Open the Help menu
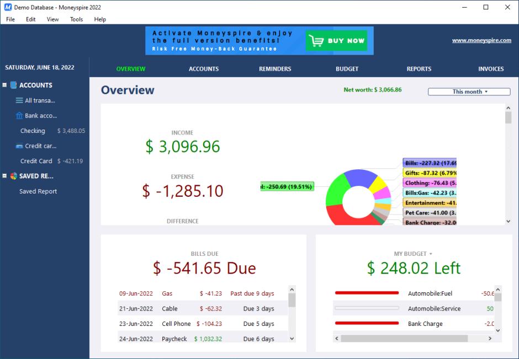 (100, 19)
